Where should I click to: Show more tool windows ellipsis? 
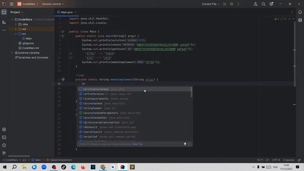point(4,30)
